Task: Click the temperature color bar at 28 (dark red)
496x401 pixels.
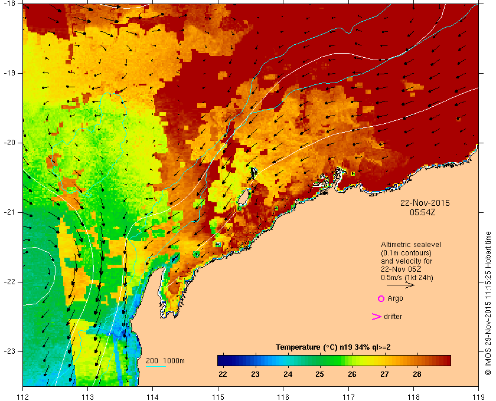Action: coord(417,360)
